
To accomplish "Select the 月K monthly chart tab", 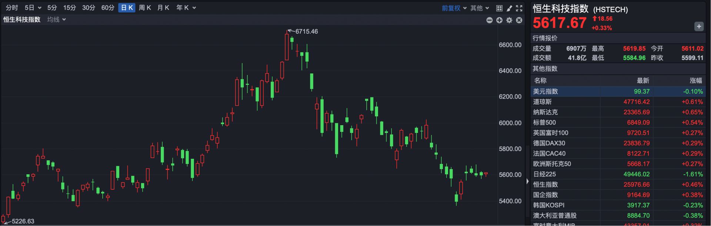I will coord(163,8).
